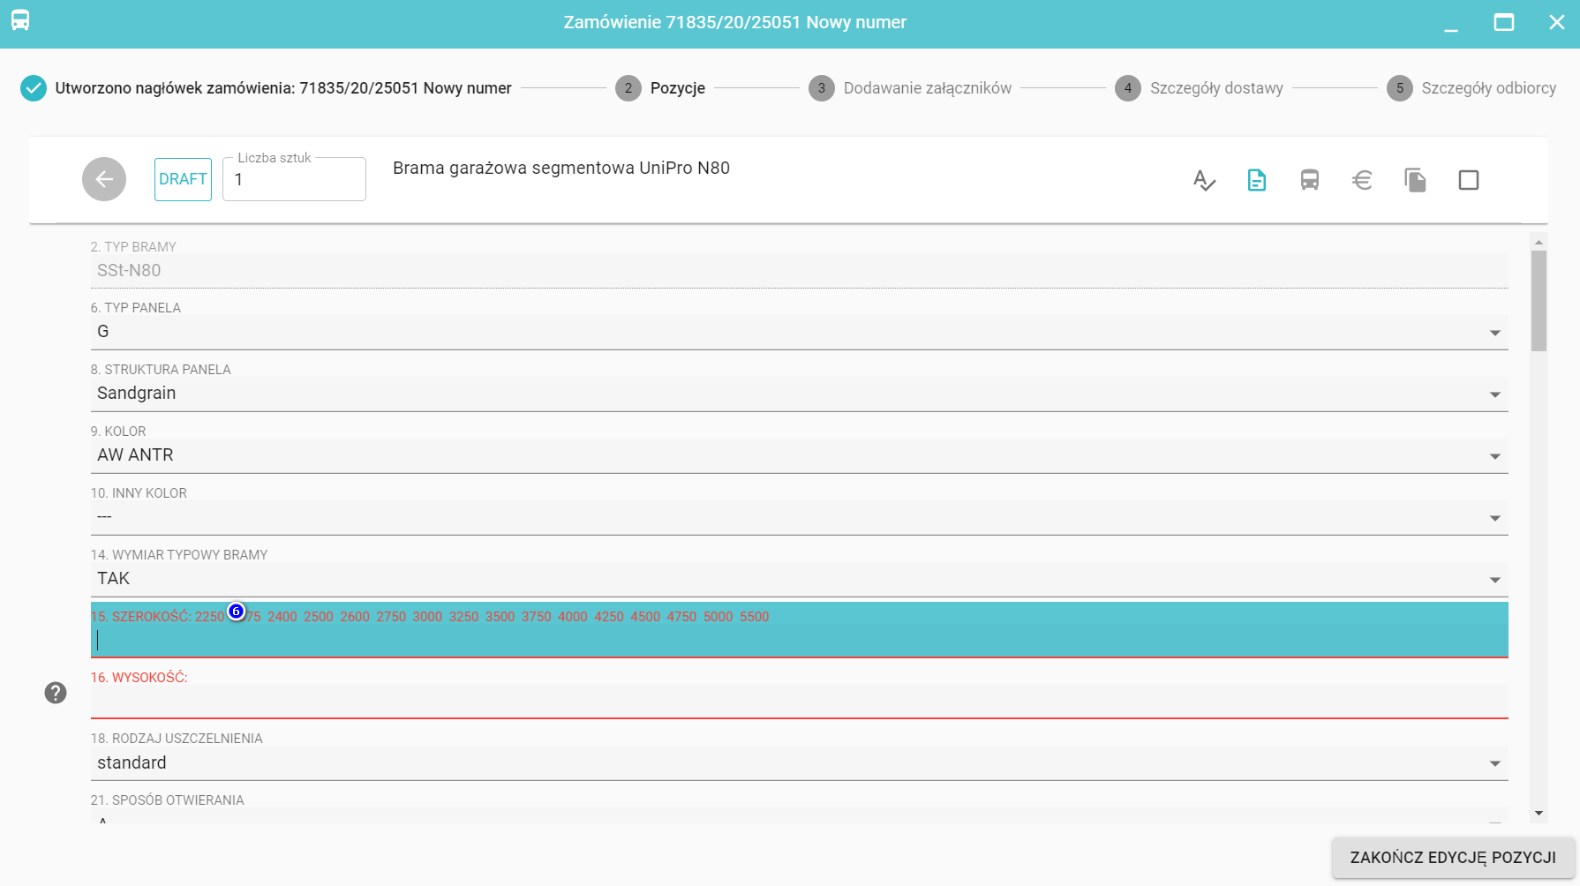Viewport: 1580px width, 886px height.
Task: Open the WYMIAR TYPOWY BRAMY dropdown
Action: tap(1494, 580)
